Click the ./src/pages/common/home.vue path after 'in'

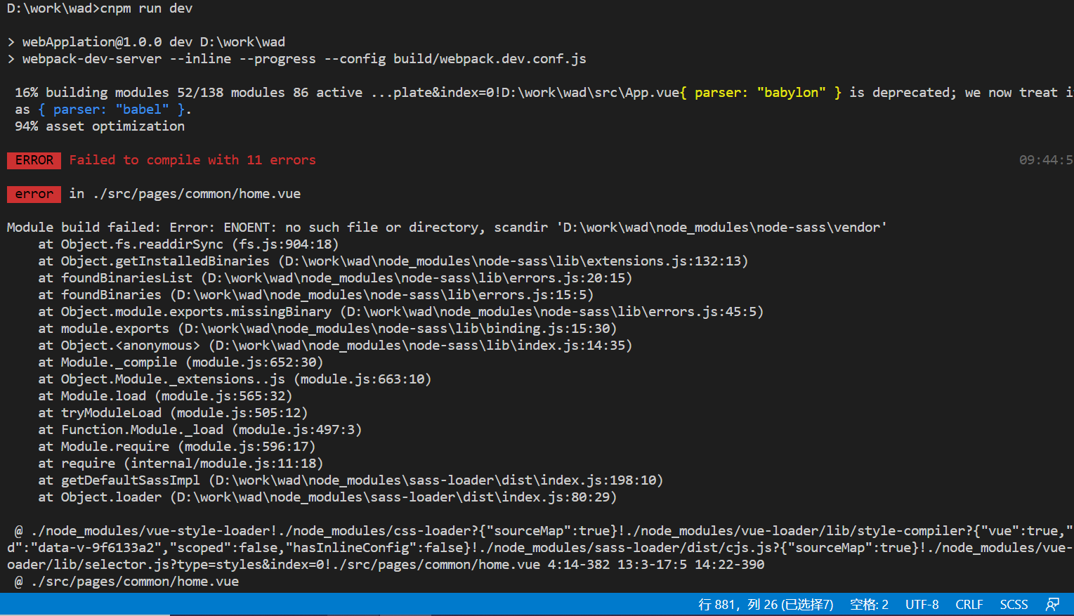[197, 194]
